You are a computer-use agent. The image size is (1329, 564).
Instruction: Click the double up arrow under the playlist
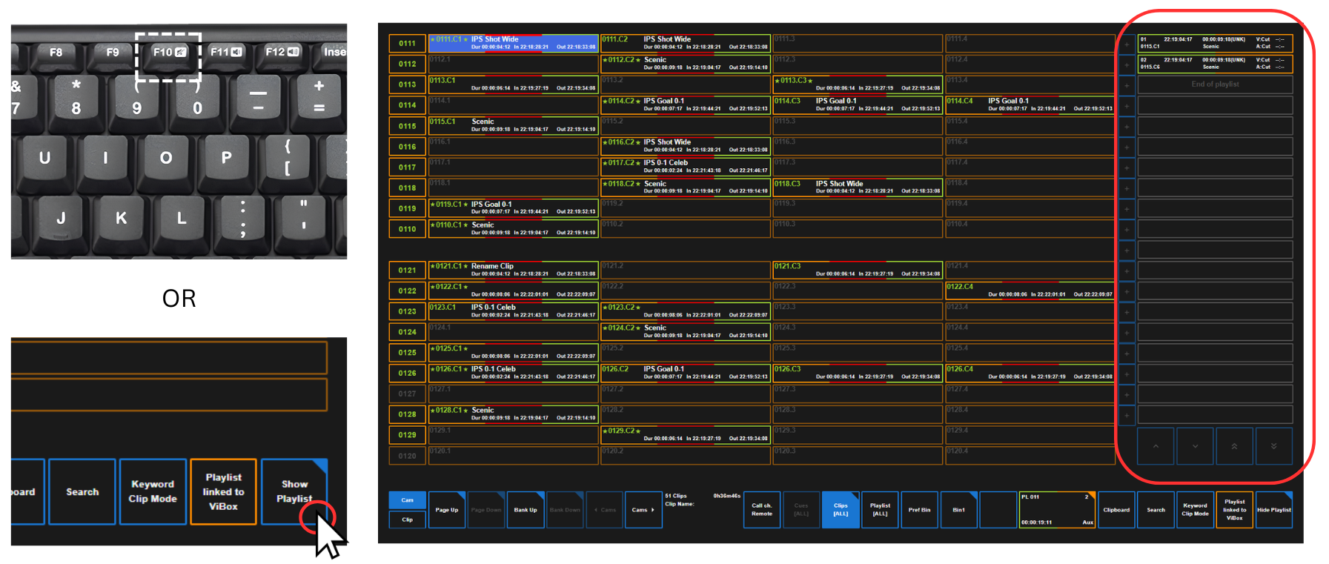coord(1234,446)
